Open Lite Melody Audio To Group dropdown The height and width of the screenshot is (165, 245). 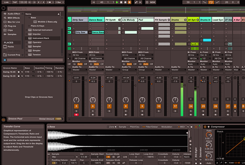click(129, 70)
